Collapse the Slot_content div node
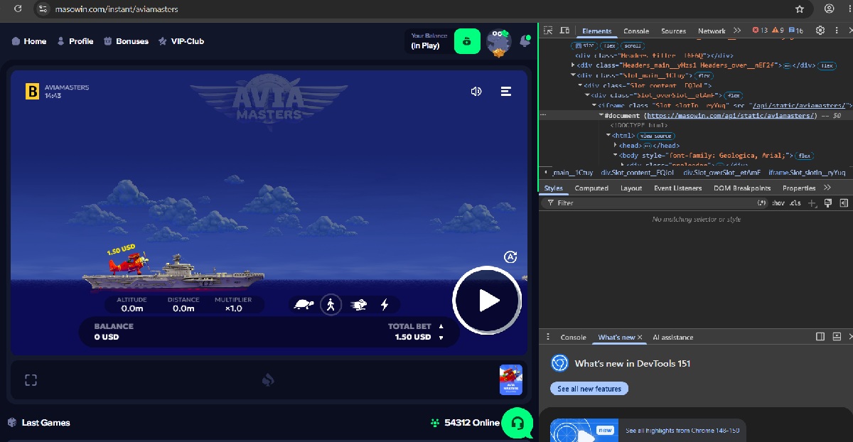 (x=580, y=85)
